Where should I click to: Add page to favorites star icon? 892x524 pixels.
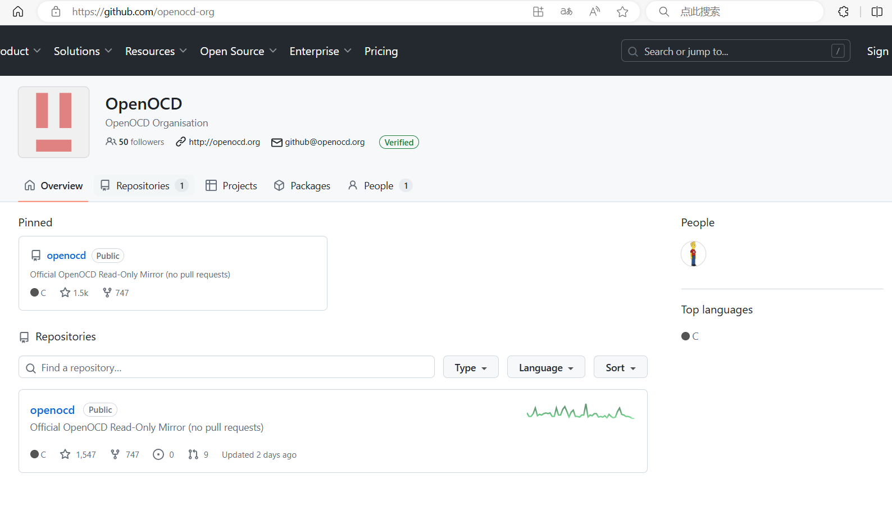[622, 12]
